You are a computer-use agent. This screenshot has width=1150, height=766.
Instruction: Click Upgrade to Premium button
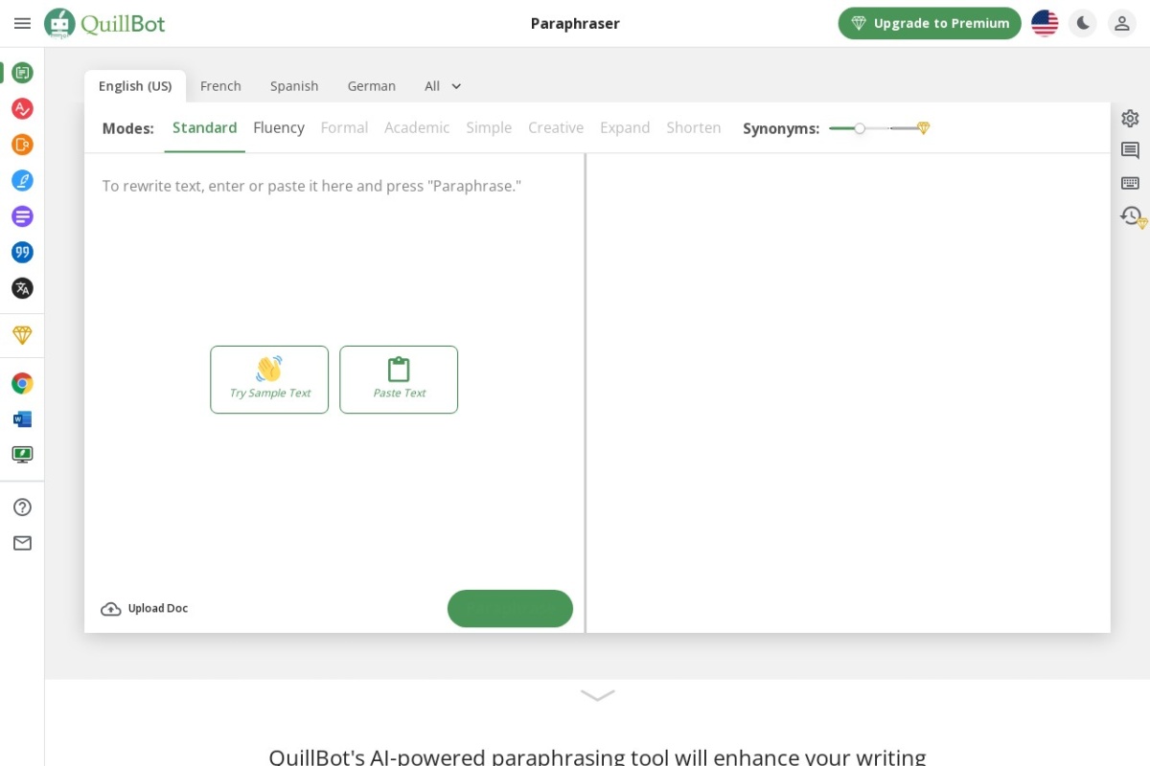click(x=930, y=23)
